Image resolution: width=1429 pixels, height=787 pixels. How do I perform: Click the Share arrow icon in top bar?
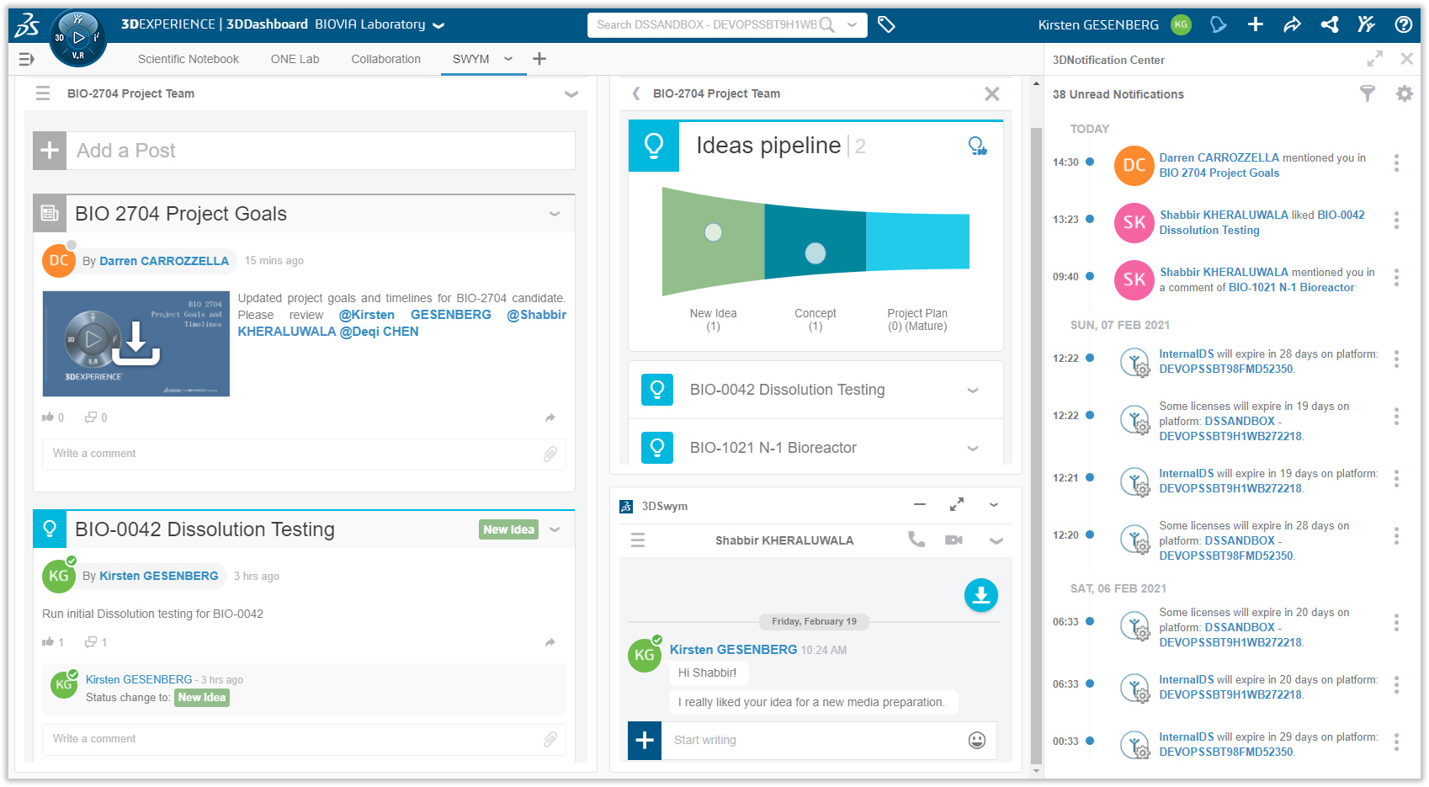[1292, 24]
